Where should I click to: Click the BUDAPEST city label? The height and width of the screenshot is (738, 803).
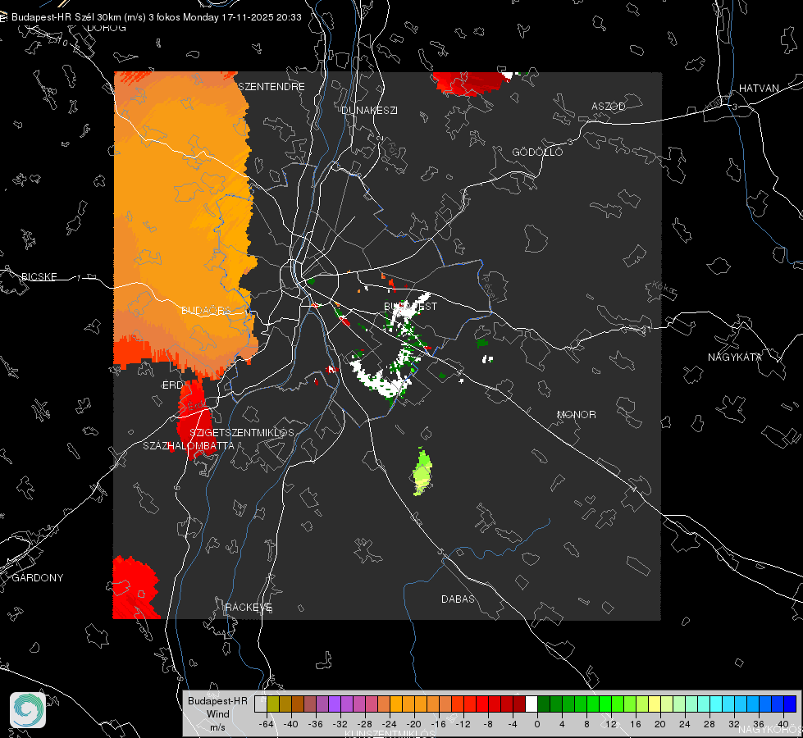pyautogui.click(x=411, y=306)
